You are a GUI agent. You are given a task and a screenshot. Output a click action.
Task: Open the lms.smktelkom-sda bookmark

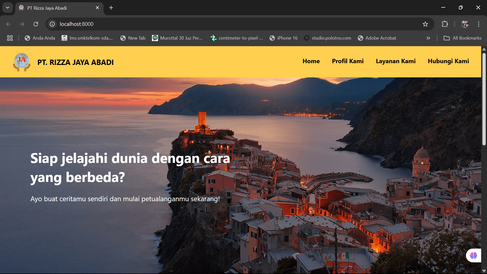87,38
